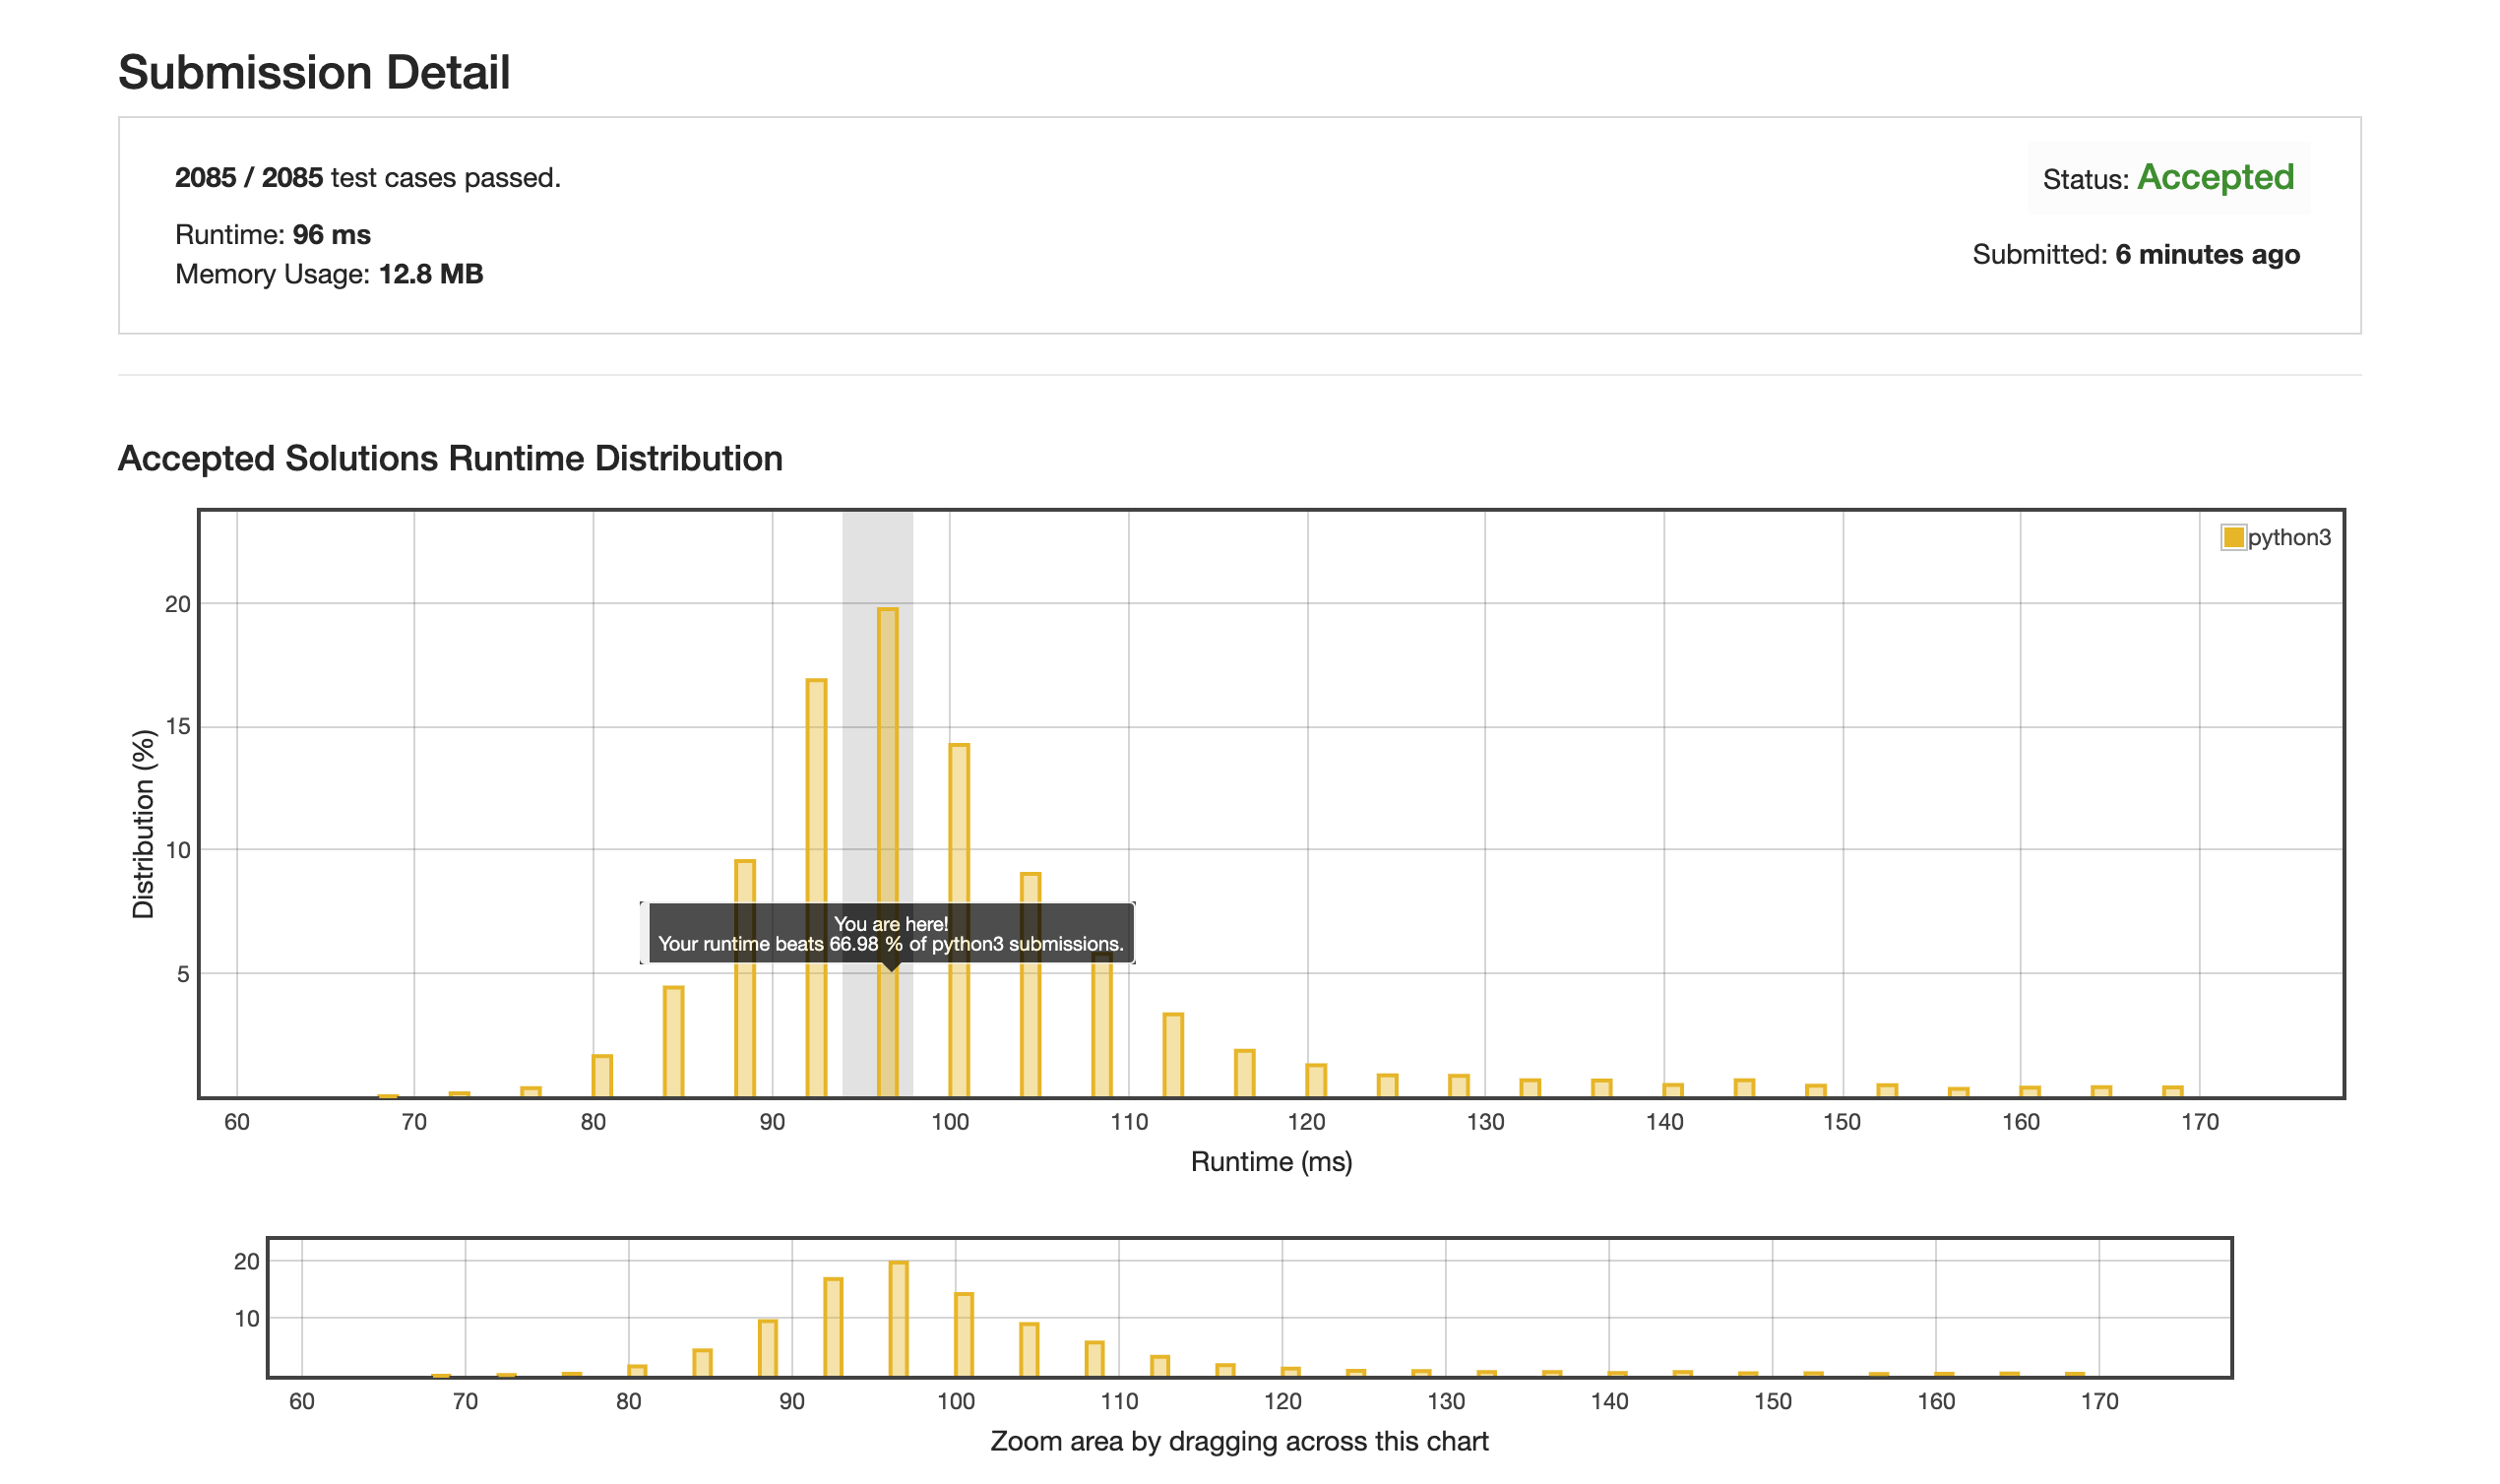Screen dimensions: 2500x1484
Task: Click the histogram bar at 84 ms
Action: point(673,1042)
